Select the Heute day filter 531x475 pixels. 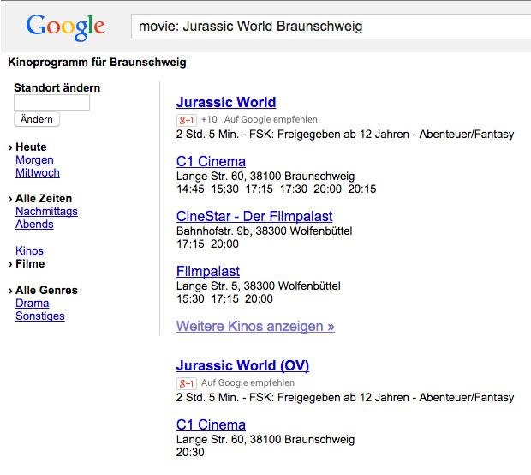pos(31,147)
